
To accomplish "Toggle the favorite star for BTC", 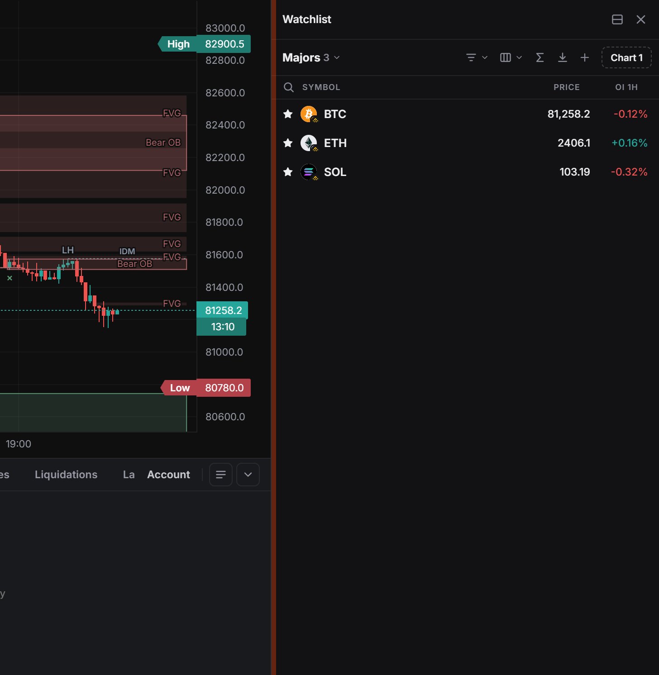I will click(x=288, y=114).
